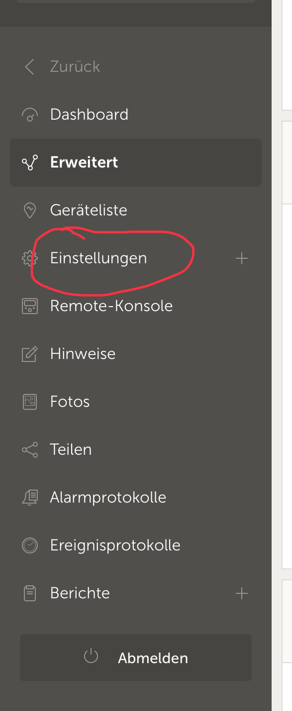The width and height of the screenshot is (292, 711).
Task: Expand Berichte submenu with plus sign
Action: click(x=242, y=593)
